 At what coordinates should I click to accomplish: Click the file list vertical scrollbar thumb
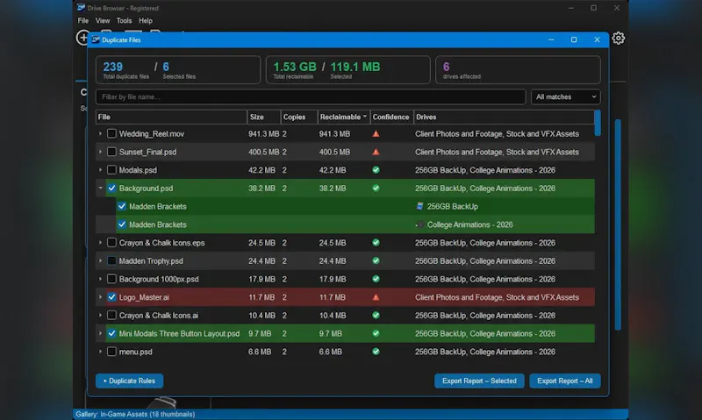pos(598,123)
